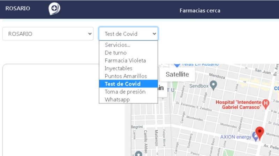Choose the Servicios... placeholder option

pos(118,45)
